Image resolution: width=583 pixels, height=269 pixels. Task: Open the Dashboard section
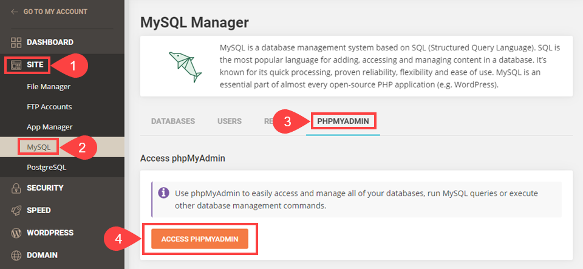[x=50, y=43]
